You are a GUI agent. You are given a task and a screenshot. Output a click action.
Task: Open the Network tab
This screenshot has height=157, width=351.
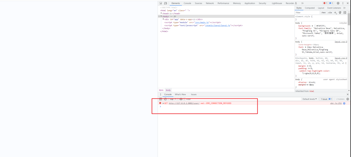click(x=210, y=3)
